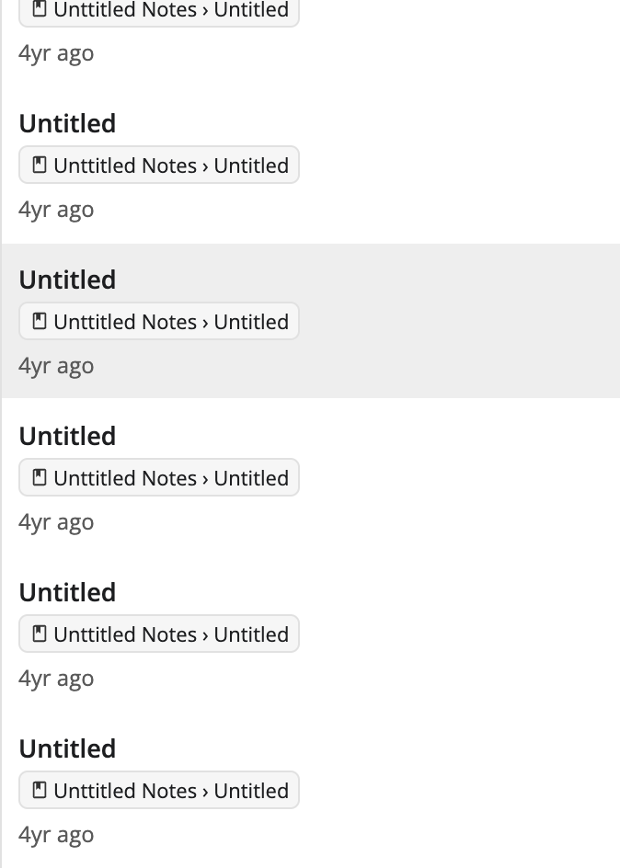Select the bottom Untitled note title
This screenshot has width=620, height=868.
click(67, 748)
